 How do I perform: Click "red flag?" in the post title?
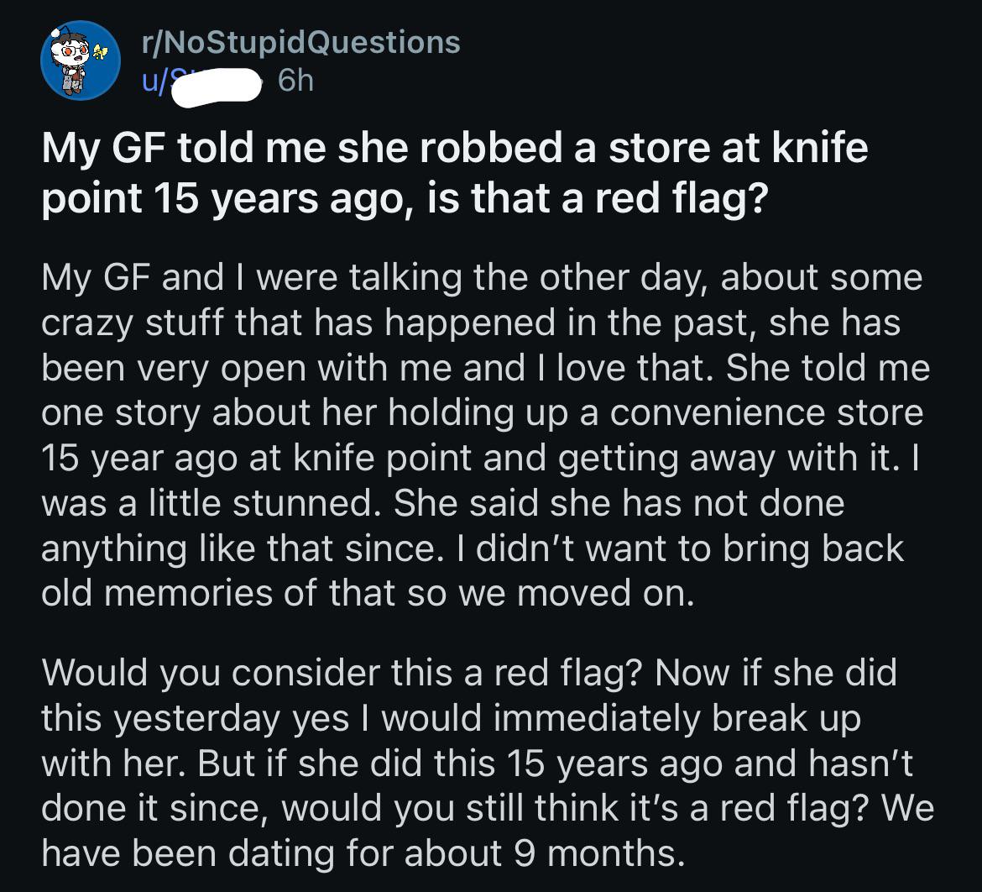[x=682, y=199]
